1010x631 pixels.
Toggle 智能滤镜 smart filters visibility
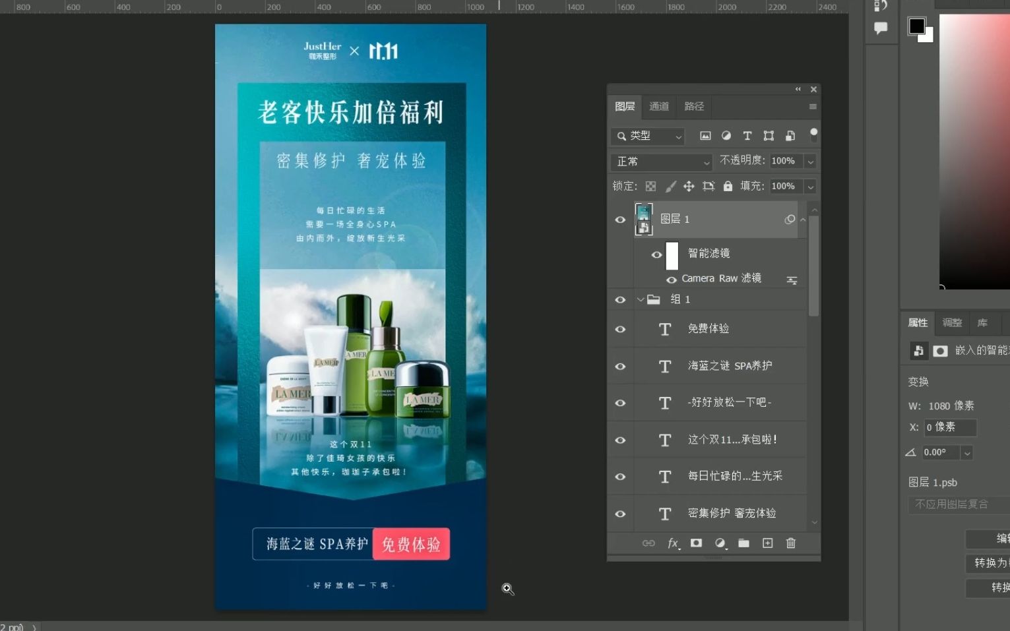click(656, 255)
